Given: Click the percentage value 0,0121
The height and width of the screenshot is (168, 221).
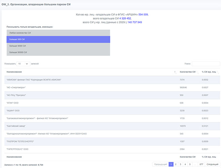Looking at the screenshot, I should coord(205,126).
